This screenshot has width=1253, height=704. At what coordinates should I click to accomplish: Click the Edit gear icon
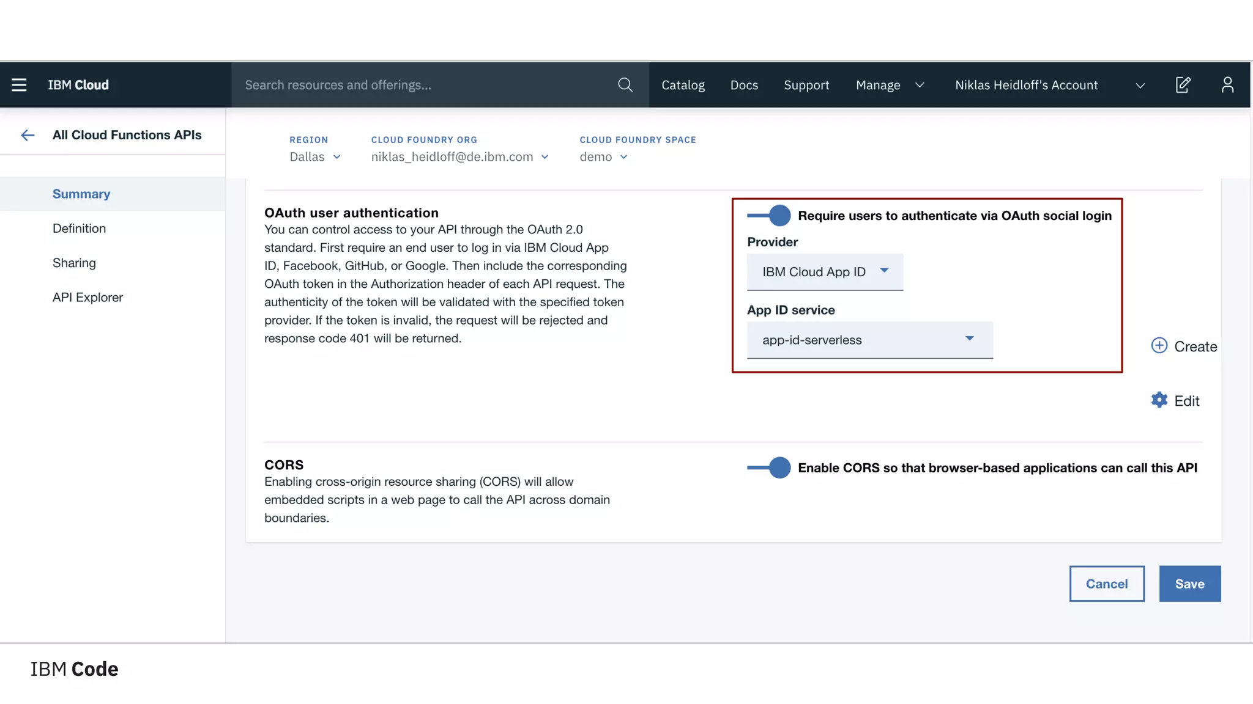point(1159,400)
